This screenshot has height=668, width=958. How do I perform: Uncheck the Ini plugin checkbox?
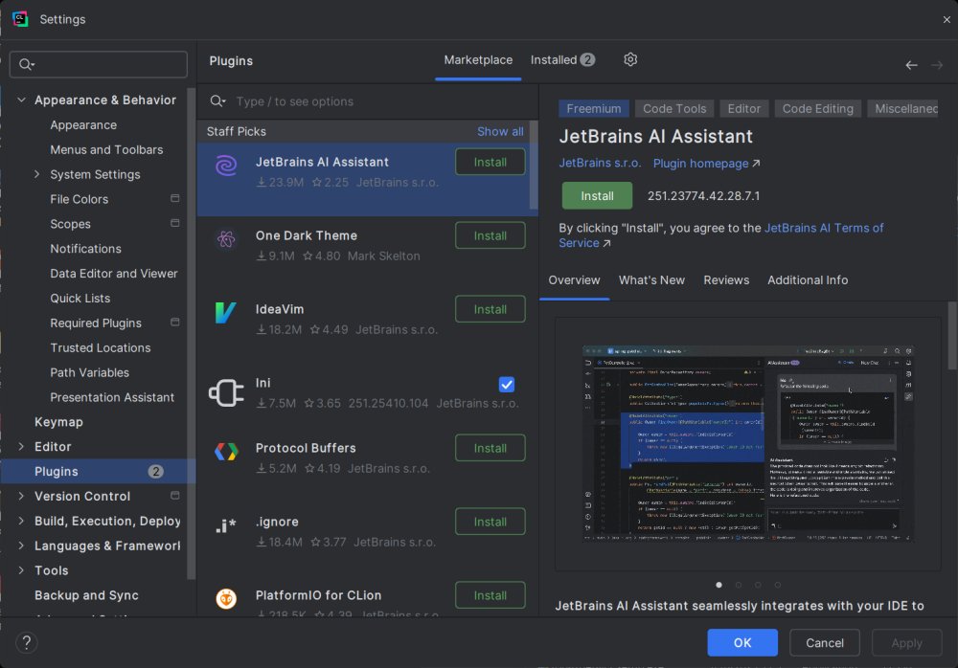(x=507, y=384)
